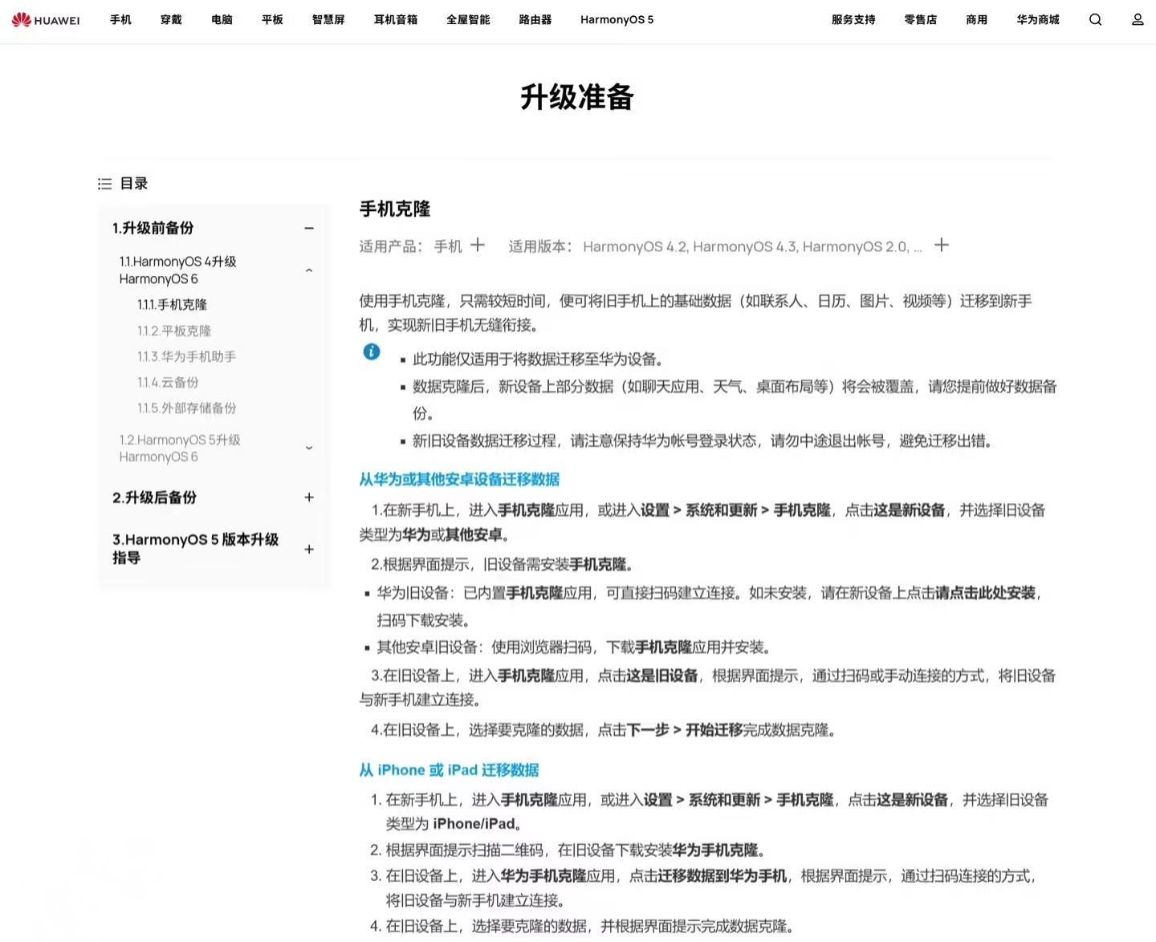The image size is (1156, 942).
Task: Open the 平板 menu
Action: pos(272,20)
